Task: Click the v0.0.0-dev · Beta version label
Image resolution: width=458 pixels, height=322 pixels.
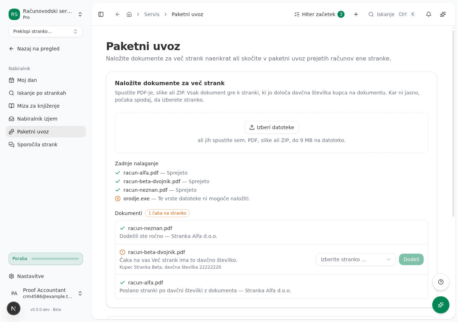Action: [46, 309]
